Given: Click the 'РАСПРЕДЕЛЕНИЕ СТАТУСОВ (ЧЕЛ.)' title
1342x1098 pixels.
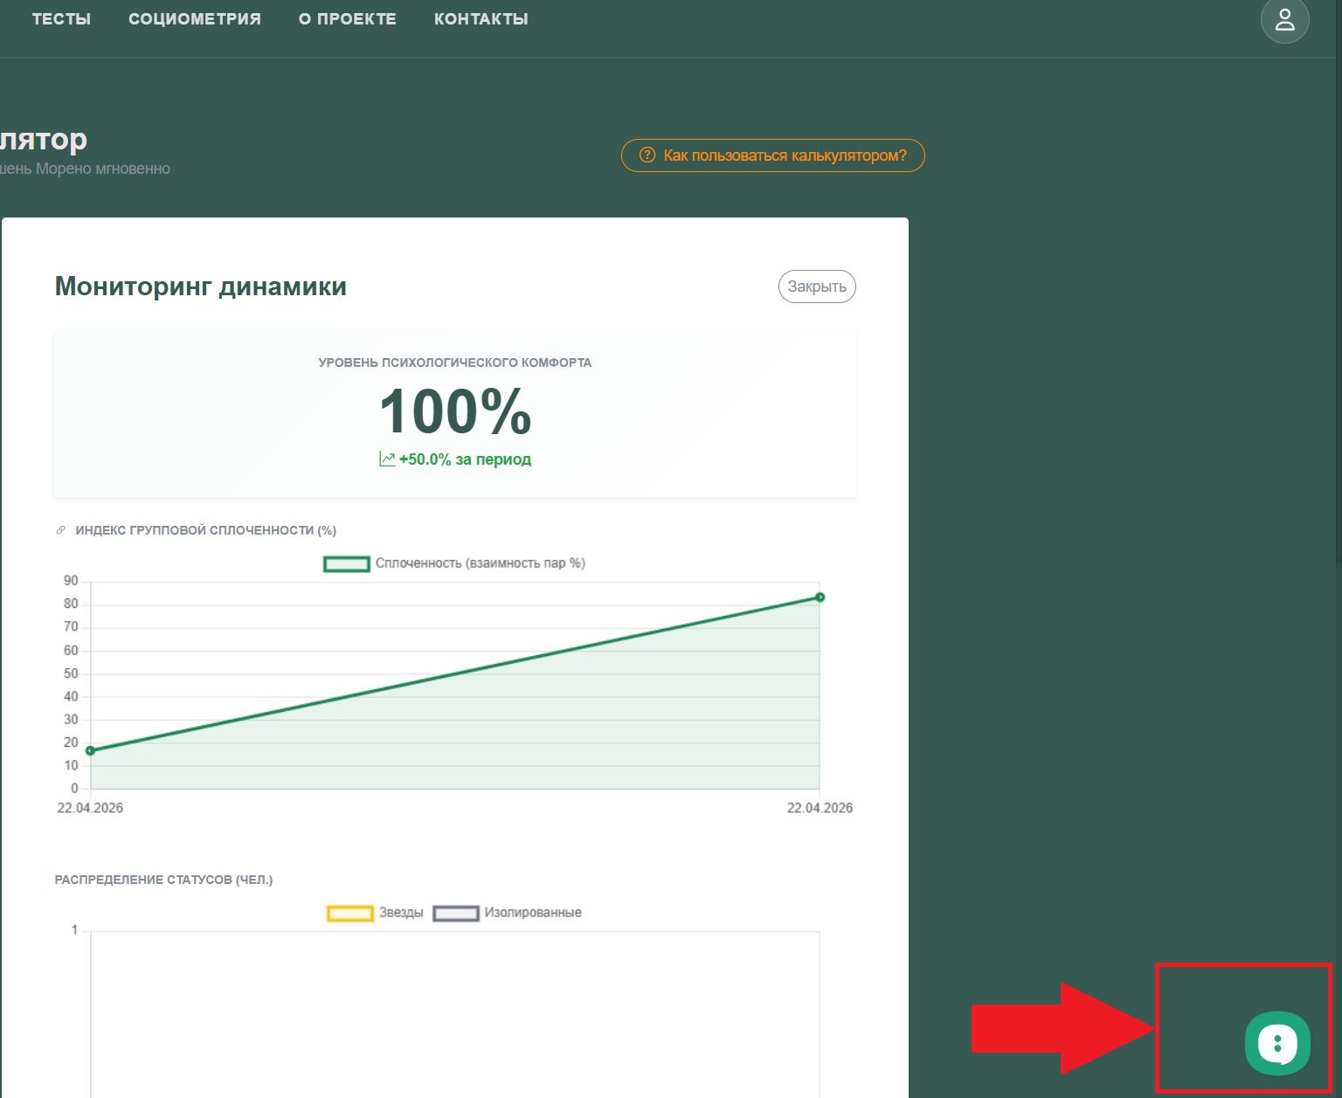Looking at the screenshot, I should click(x=163, y=880).
